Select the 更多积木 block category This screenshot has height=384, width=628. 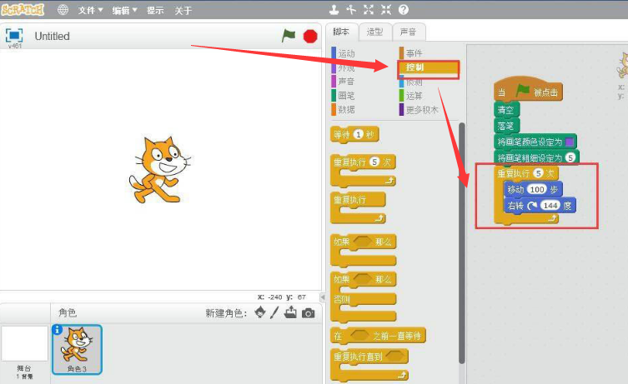(x=419, y=109)
